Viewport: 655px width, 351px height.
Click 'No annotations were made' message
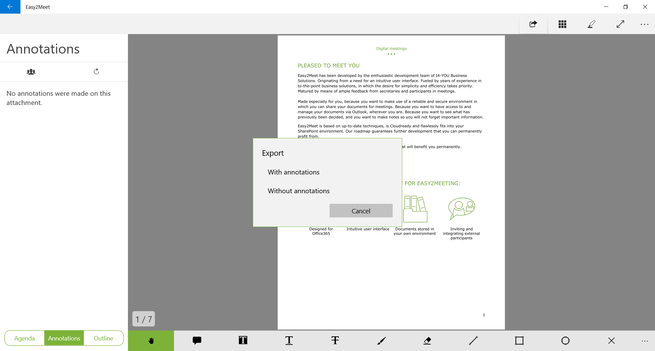click(x=58, y=98)
